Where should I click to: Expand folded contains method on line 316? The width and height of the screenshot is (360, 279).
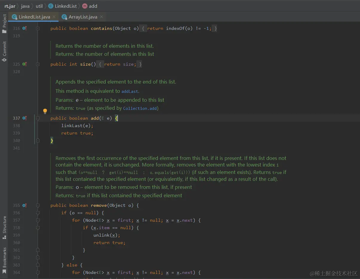click(x=38, y=28)
